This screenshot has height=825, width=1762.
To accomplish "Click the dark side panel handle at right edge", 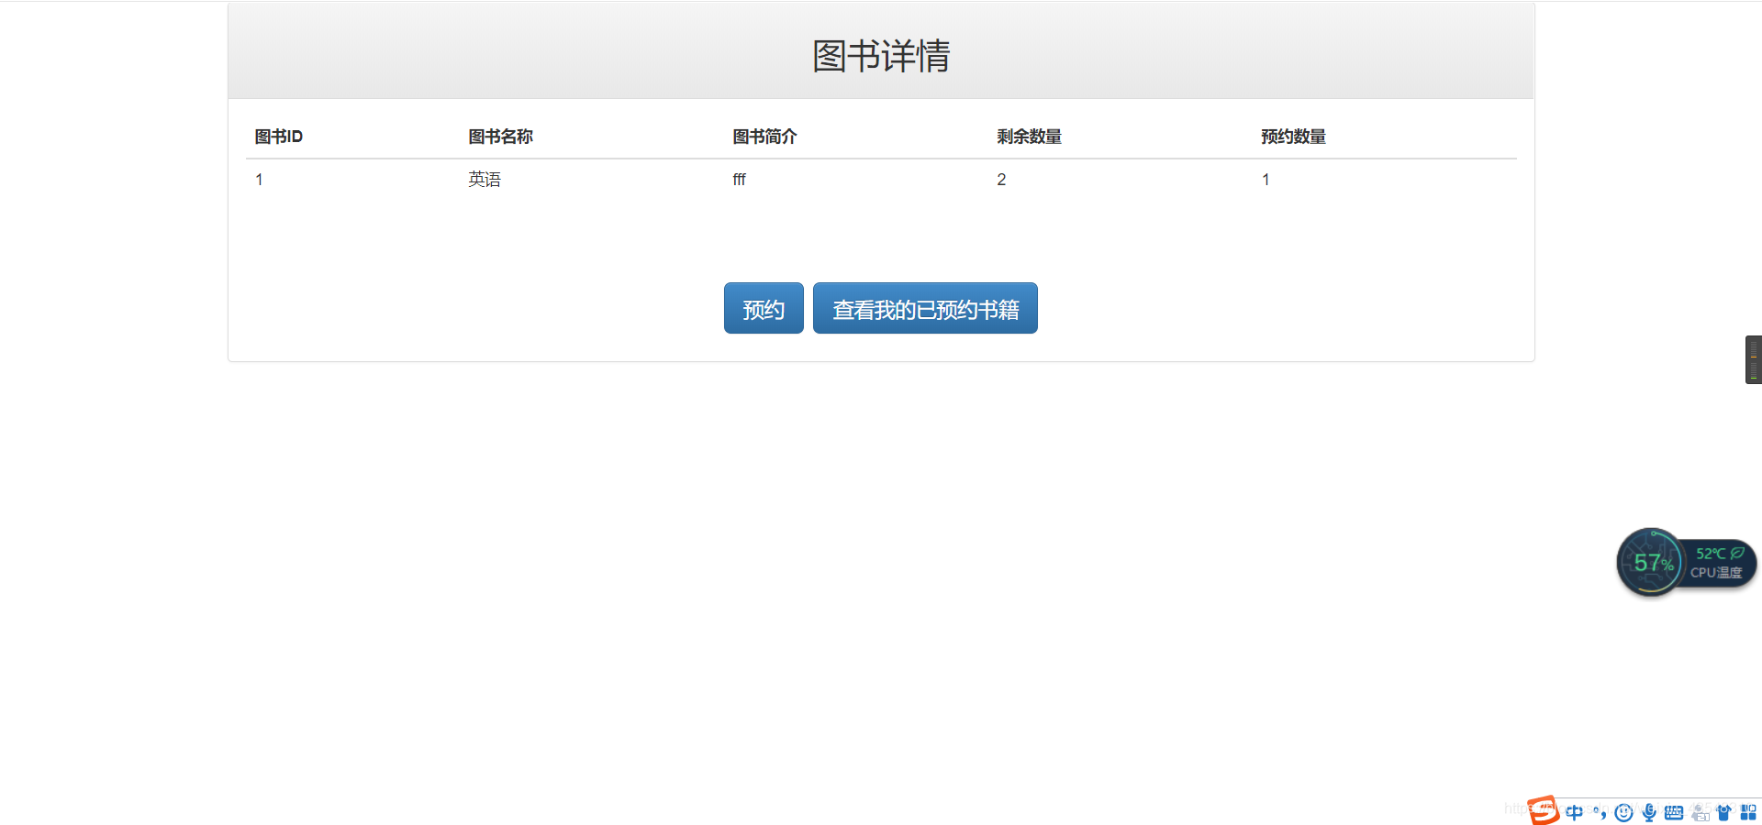I will 1754,359.
